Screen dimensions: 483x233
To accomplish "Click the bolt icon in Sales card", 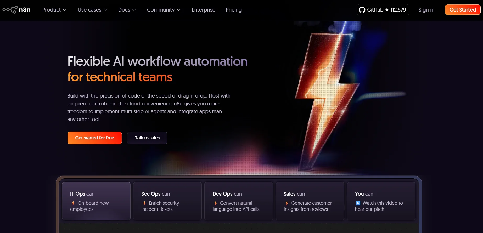I will point(287,203).
